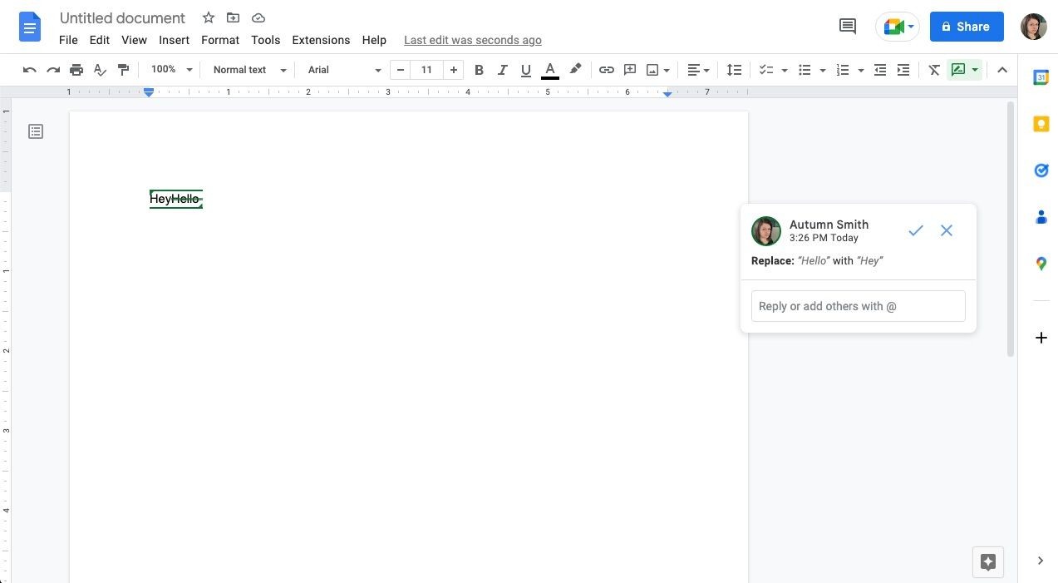Reject the suggestion from Autumn Smith
The height and width of the screenshot is (583, 1058).
[x=947, y=230]
